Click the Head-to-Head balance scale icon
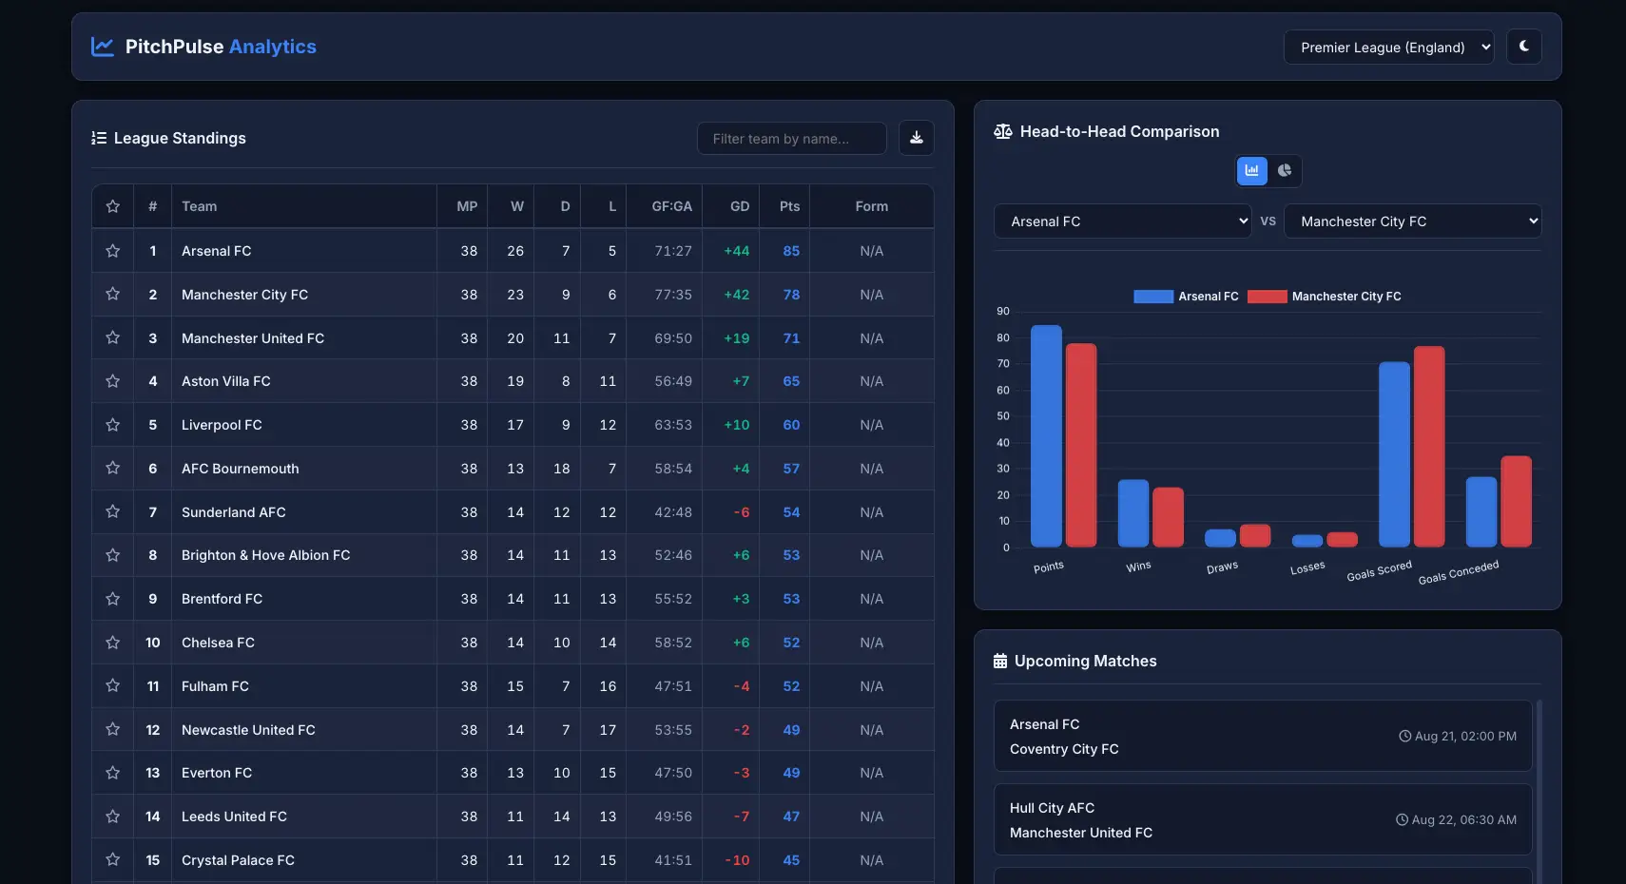Viewport: 1626px width, 884px height. coord(1003,131)
